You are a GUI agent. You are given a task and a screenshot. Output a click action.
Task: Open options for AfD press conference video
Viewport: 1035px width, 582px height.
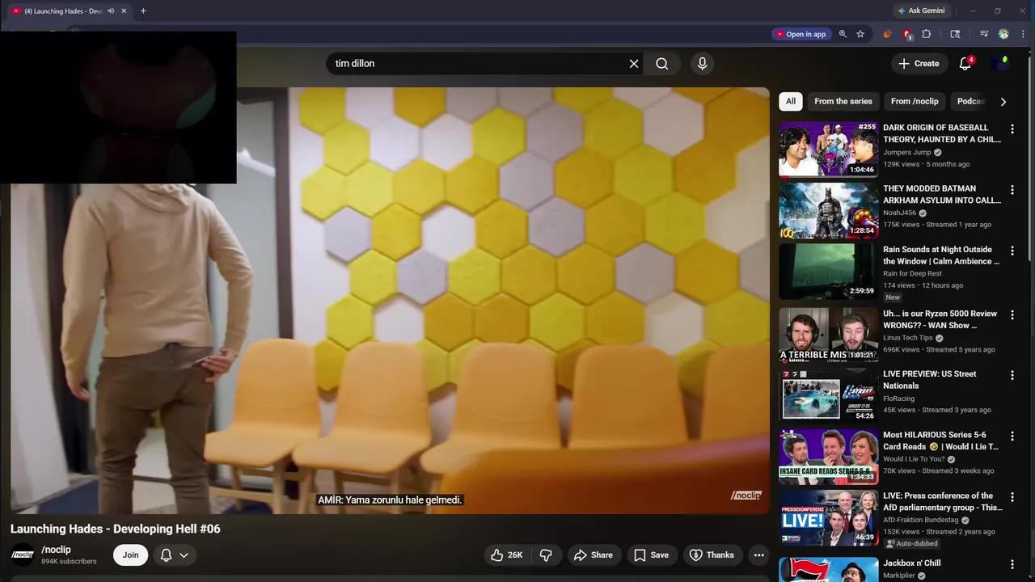[x=1012, y=496]
